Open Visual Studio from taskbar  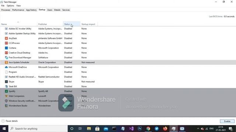pyautogui.click(x=131, y=129)
